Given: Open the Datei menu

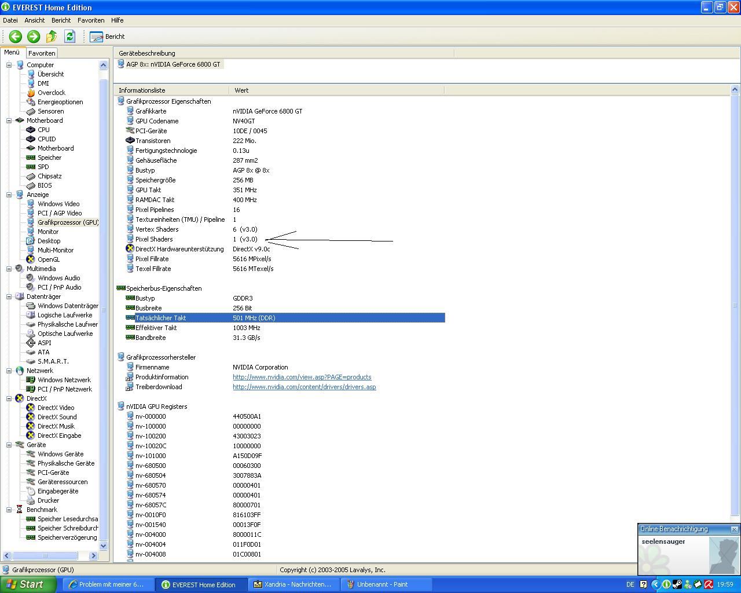Looking at the screenshot, I should (x=10, y=20).
